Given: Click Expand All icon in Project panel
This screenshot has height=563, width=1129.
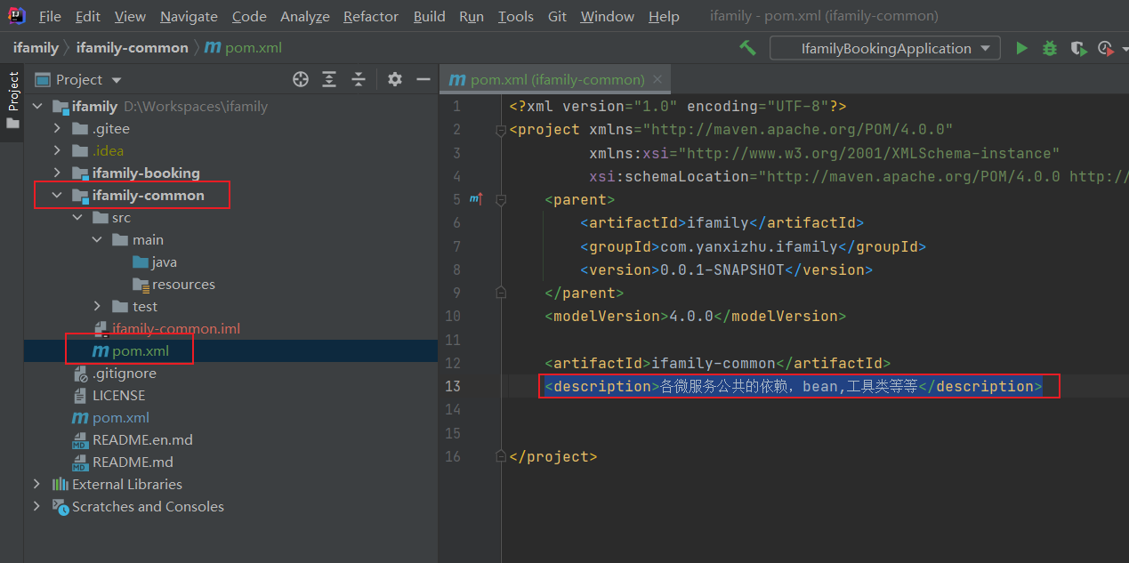Looking at the screenshot, I should (x=329, y=79).
